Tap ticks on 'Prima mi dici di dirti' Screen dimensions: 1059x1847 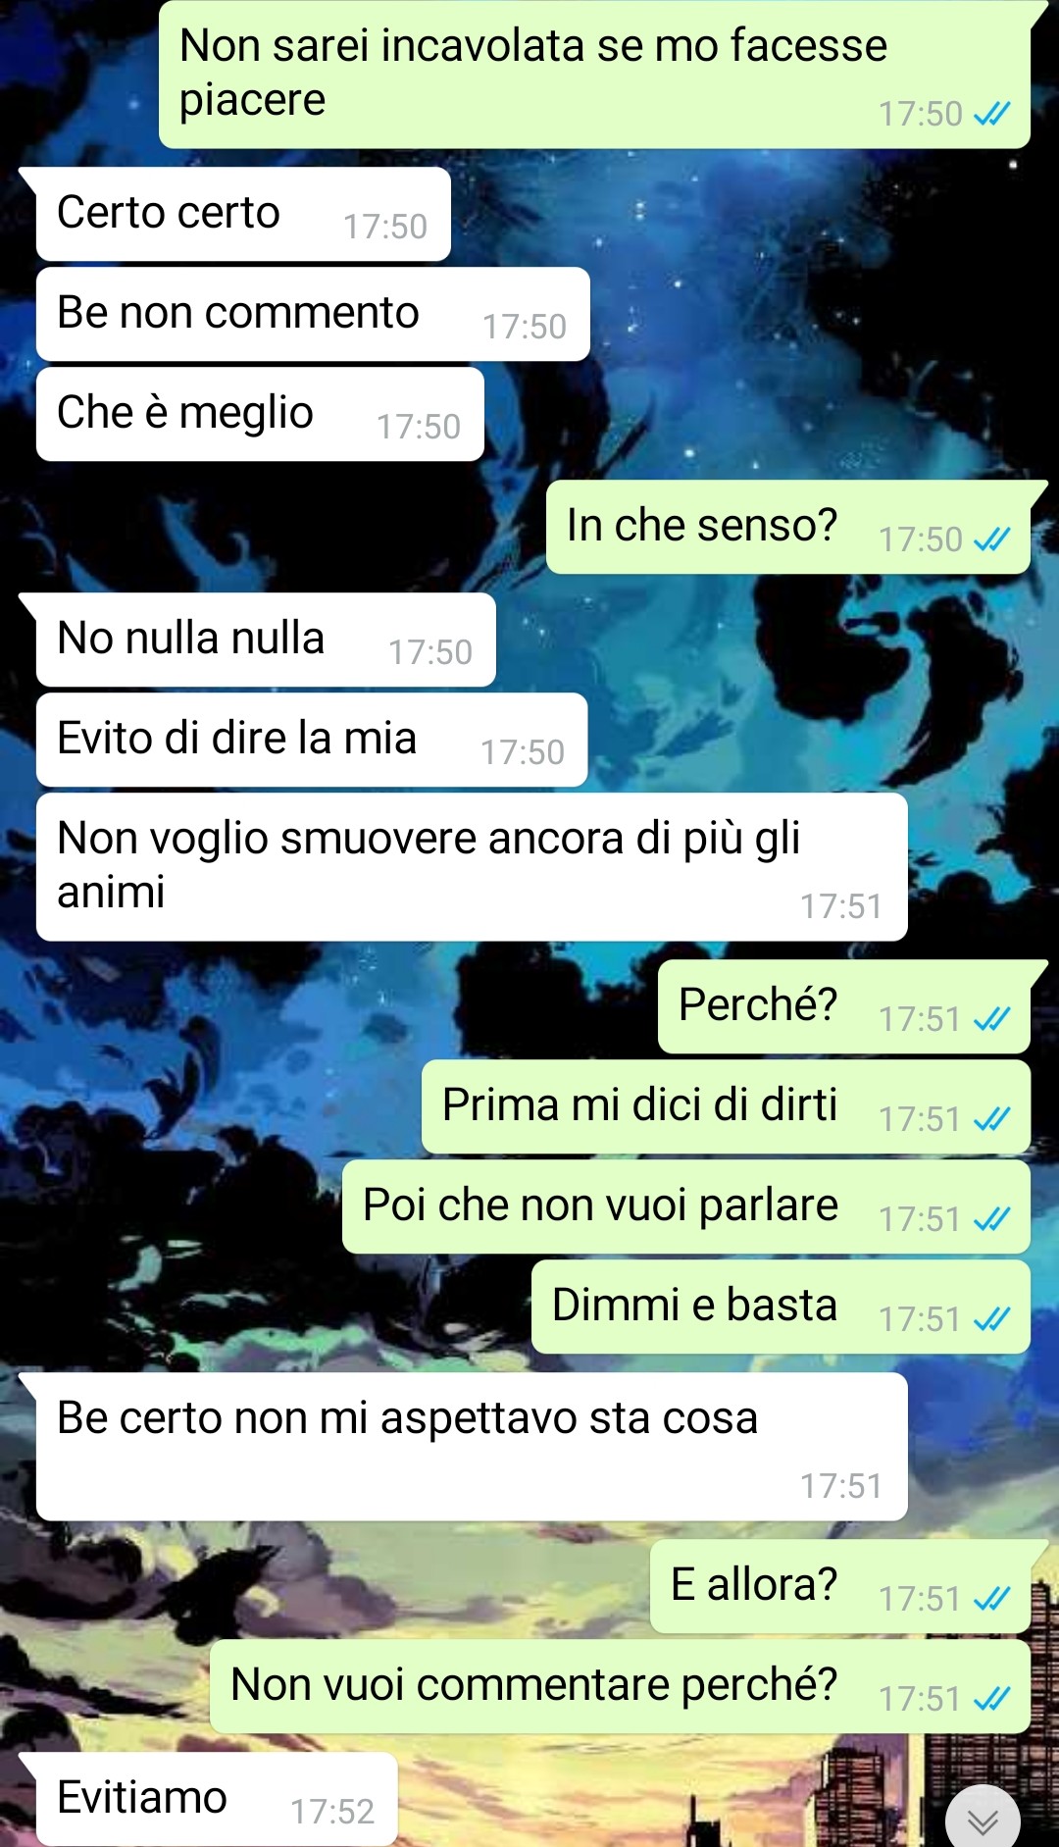[991, 1118]
